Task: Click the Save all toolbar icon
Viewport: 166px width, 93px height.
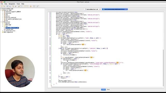Action: pyautogui.click(x=7, y=6)
